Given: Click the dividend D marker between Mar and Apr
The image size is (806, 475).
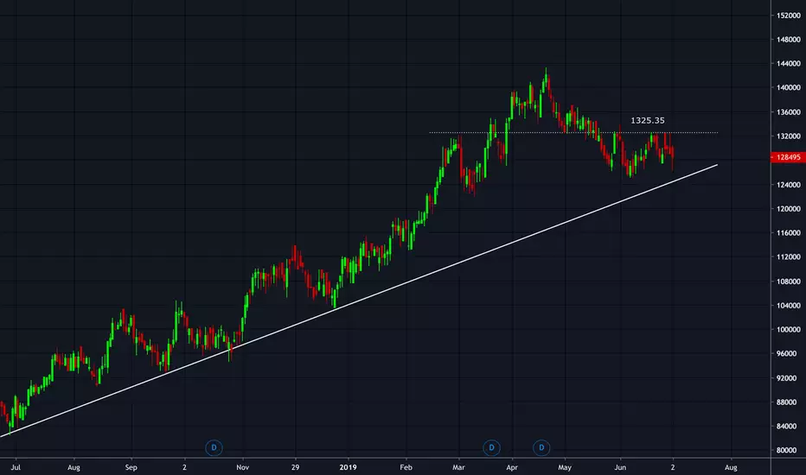Looking at the screenshot, I should [x=491, y=447].
